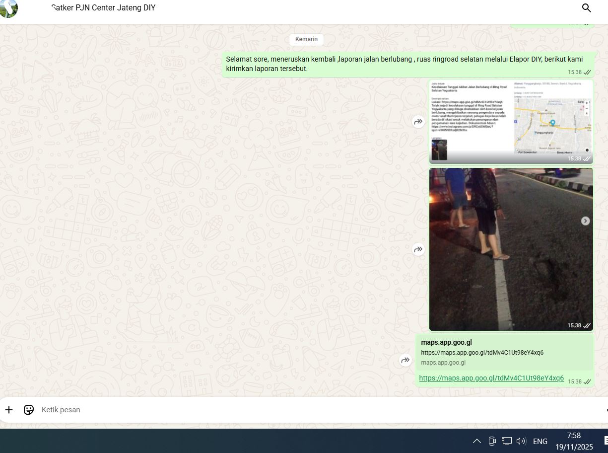Click the group profile avatar

coord(8,8)
